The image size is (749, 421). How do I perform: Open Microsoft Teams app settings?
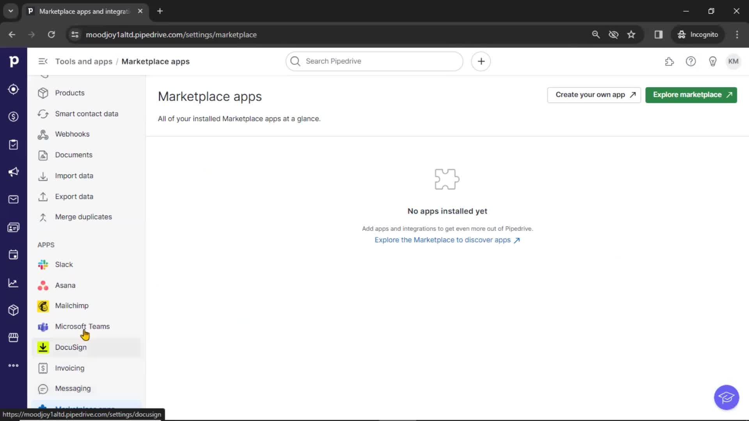point(86,327)
